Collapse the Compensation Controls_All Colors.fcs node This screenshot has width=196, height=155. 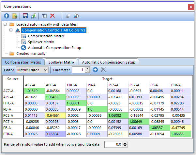click(11, 30)
